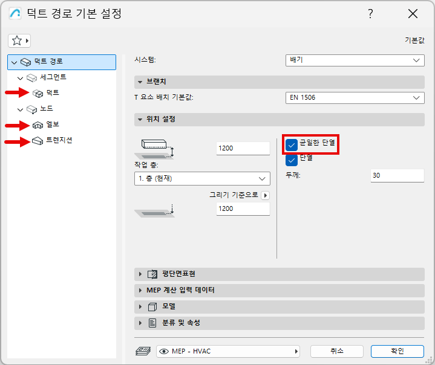Viewport: 435px width, 365px height.
Task: Click the 덕트 duct icon in the tree
Action: click(38, 94)
